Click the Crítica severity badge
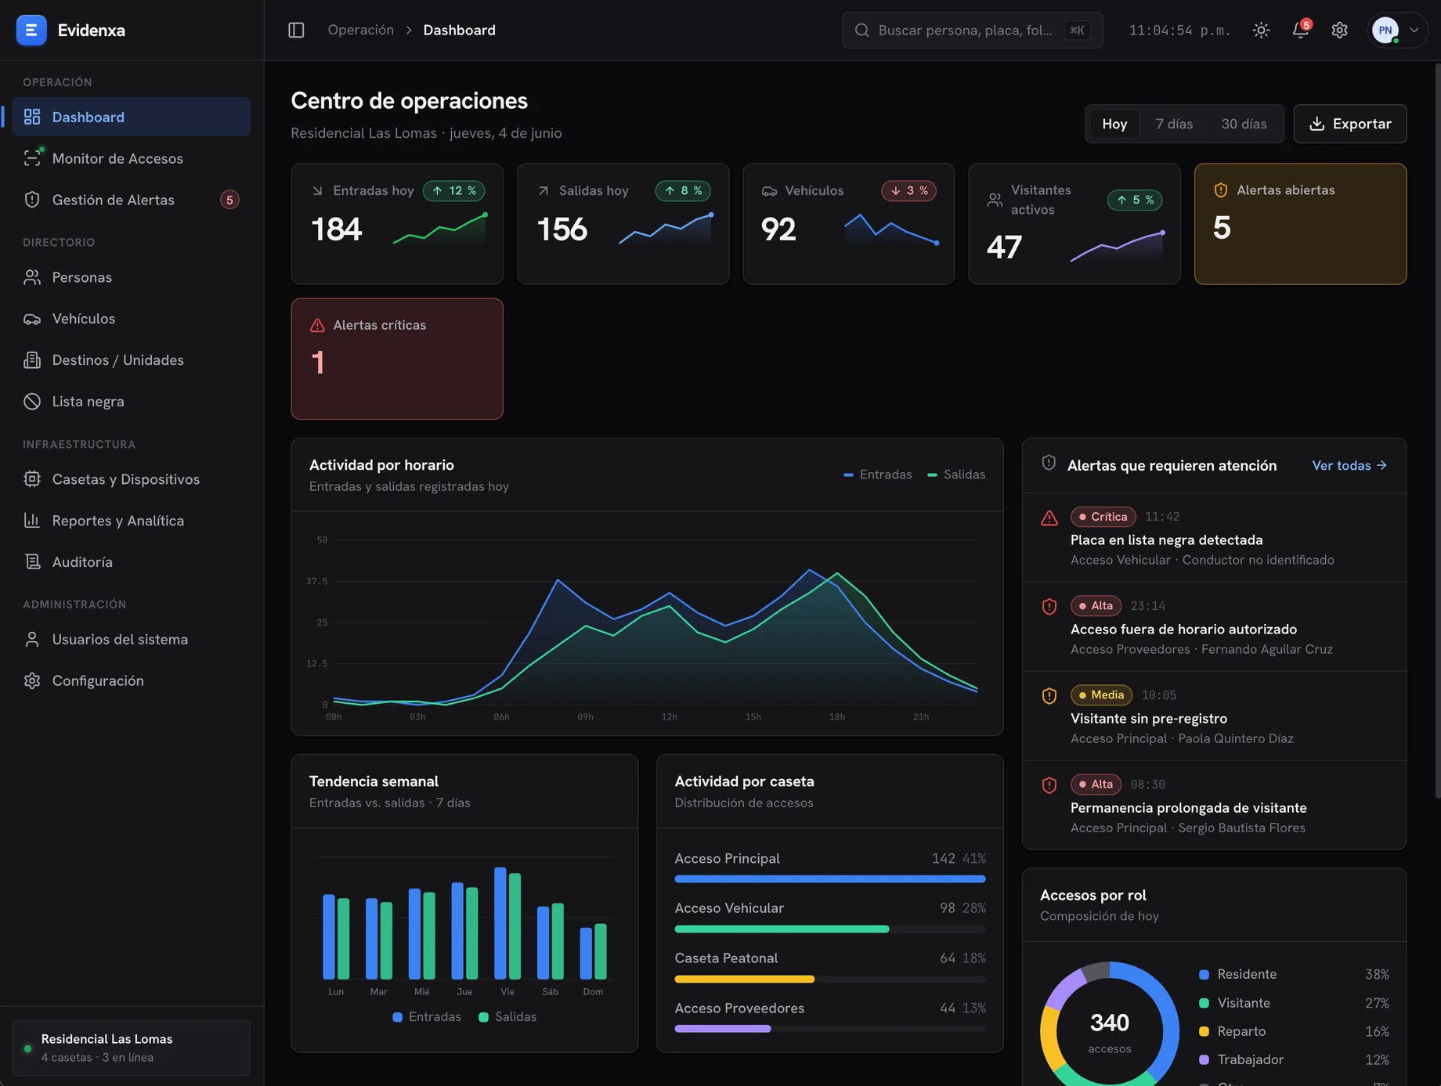Viewport: 1441px width, 1086px height. (x=1103, y=517)
